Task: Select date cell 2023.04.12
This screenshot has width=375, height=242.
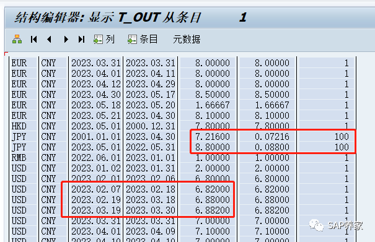Action: tap(95, 84)
